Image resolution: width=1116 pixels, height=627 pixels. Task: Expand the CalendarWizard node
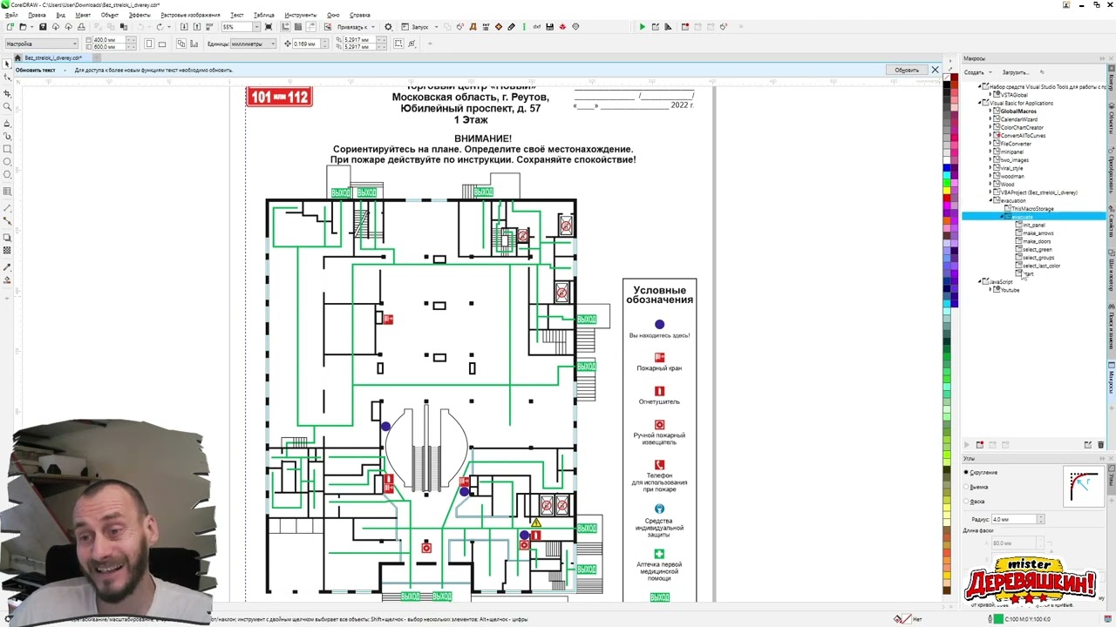point(990,119)
